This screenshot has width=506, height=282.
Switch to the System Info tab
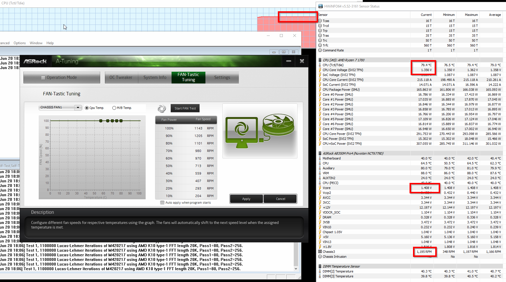pyautogui.click(x=155, y=77)
